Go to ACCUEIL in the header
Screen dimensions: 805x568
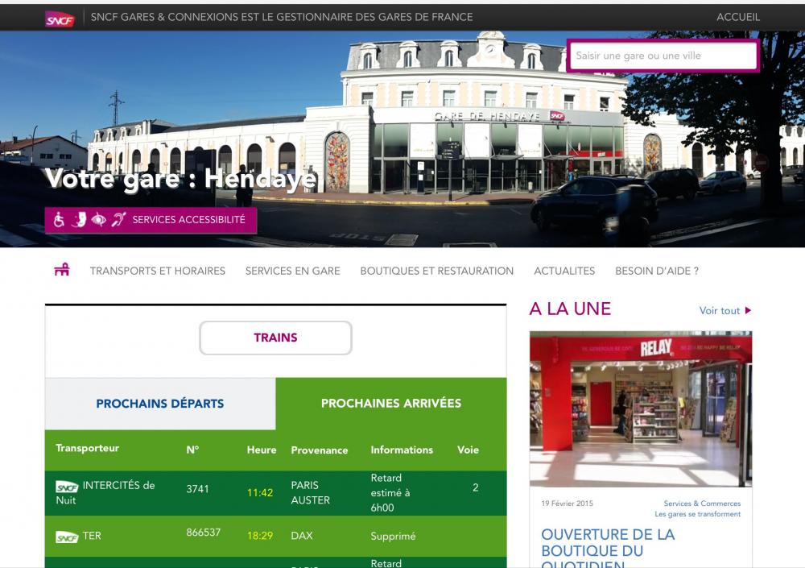(x=737, y=17)
